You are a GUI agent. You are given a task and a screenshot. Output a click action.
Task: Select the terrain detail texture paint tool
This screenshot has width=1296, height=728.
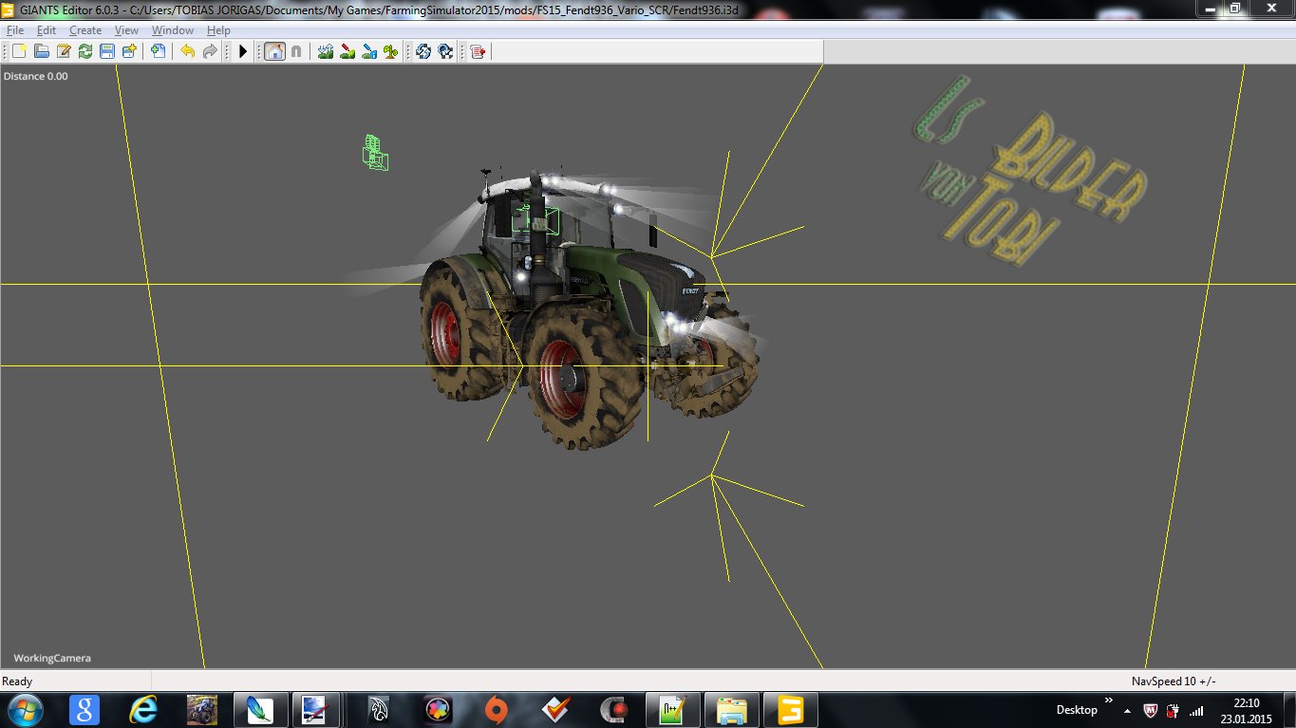tap(347, 51)
